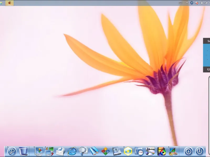This screenshot has height=157, width=210.
Task: Open the folder with clock icon
Action: [x=139, y=152]
